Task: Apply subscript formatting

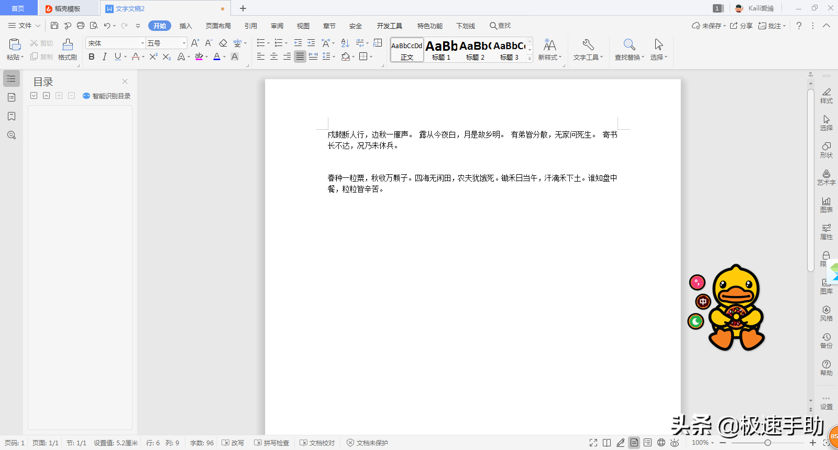Action: click(x=167, y=57)
